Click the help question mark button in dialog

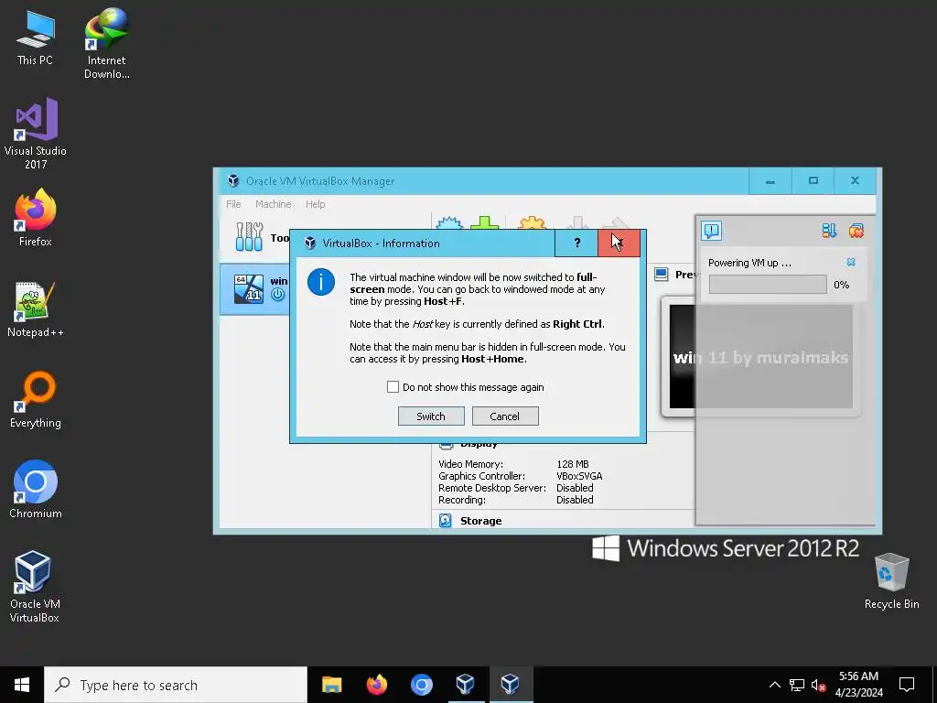pyautogui.click(x=576, y=243)
